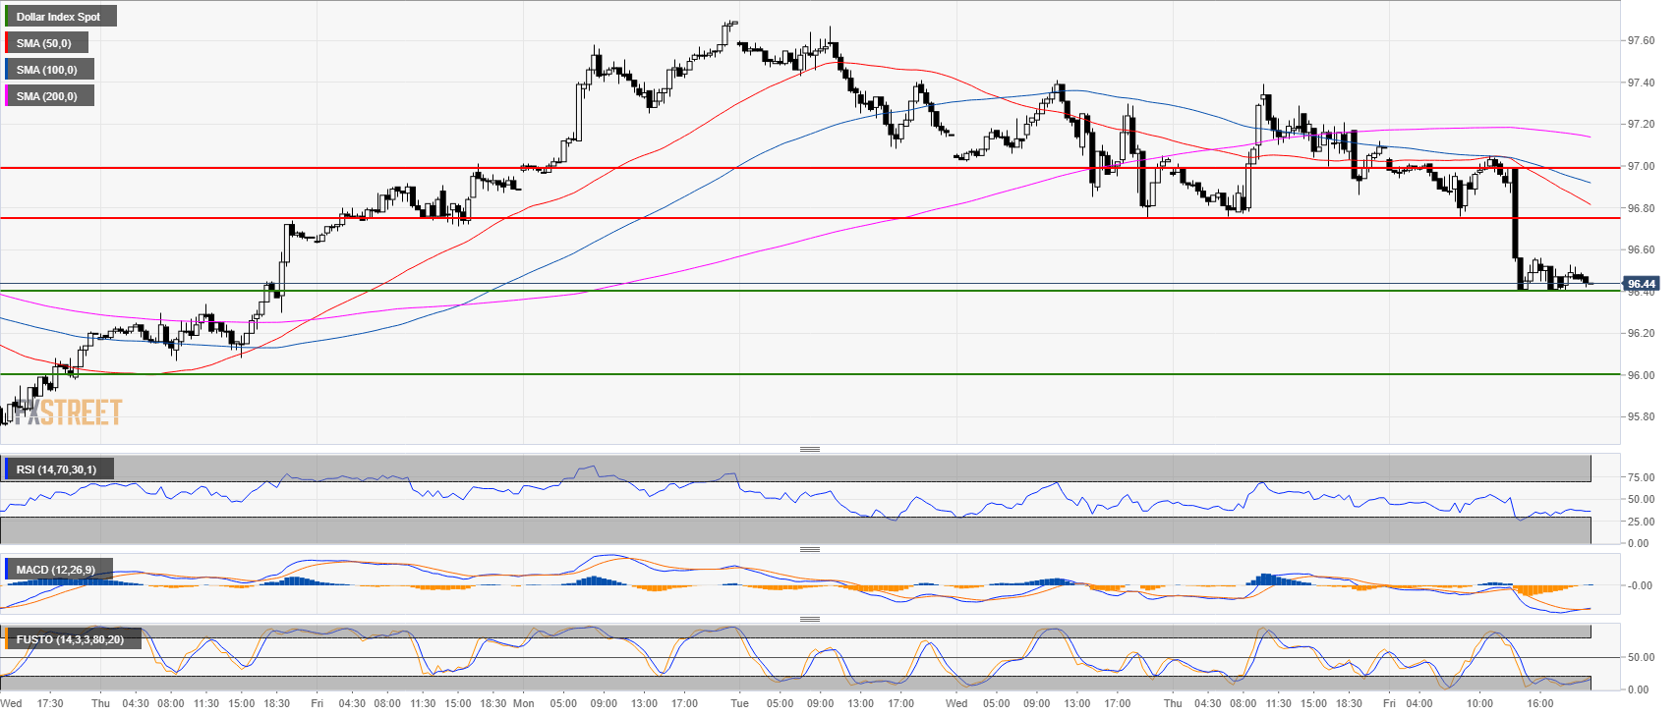Select the FUSTO (14,3,3,80,20) indicator label
This screenshot has width=1678, height=716.
click(70, 639)
